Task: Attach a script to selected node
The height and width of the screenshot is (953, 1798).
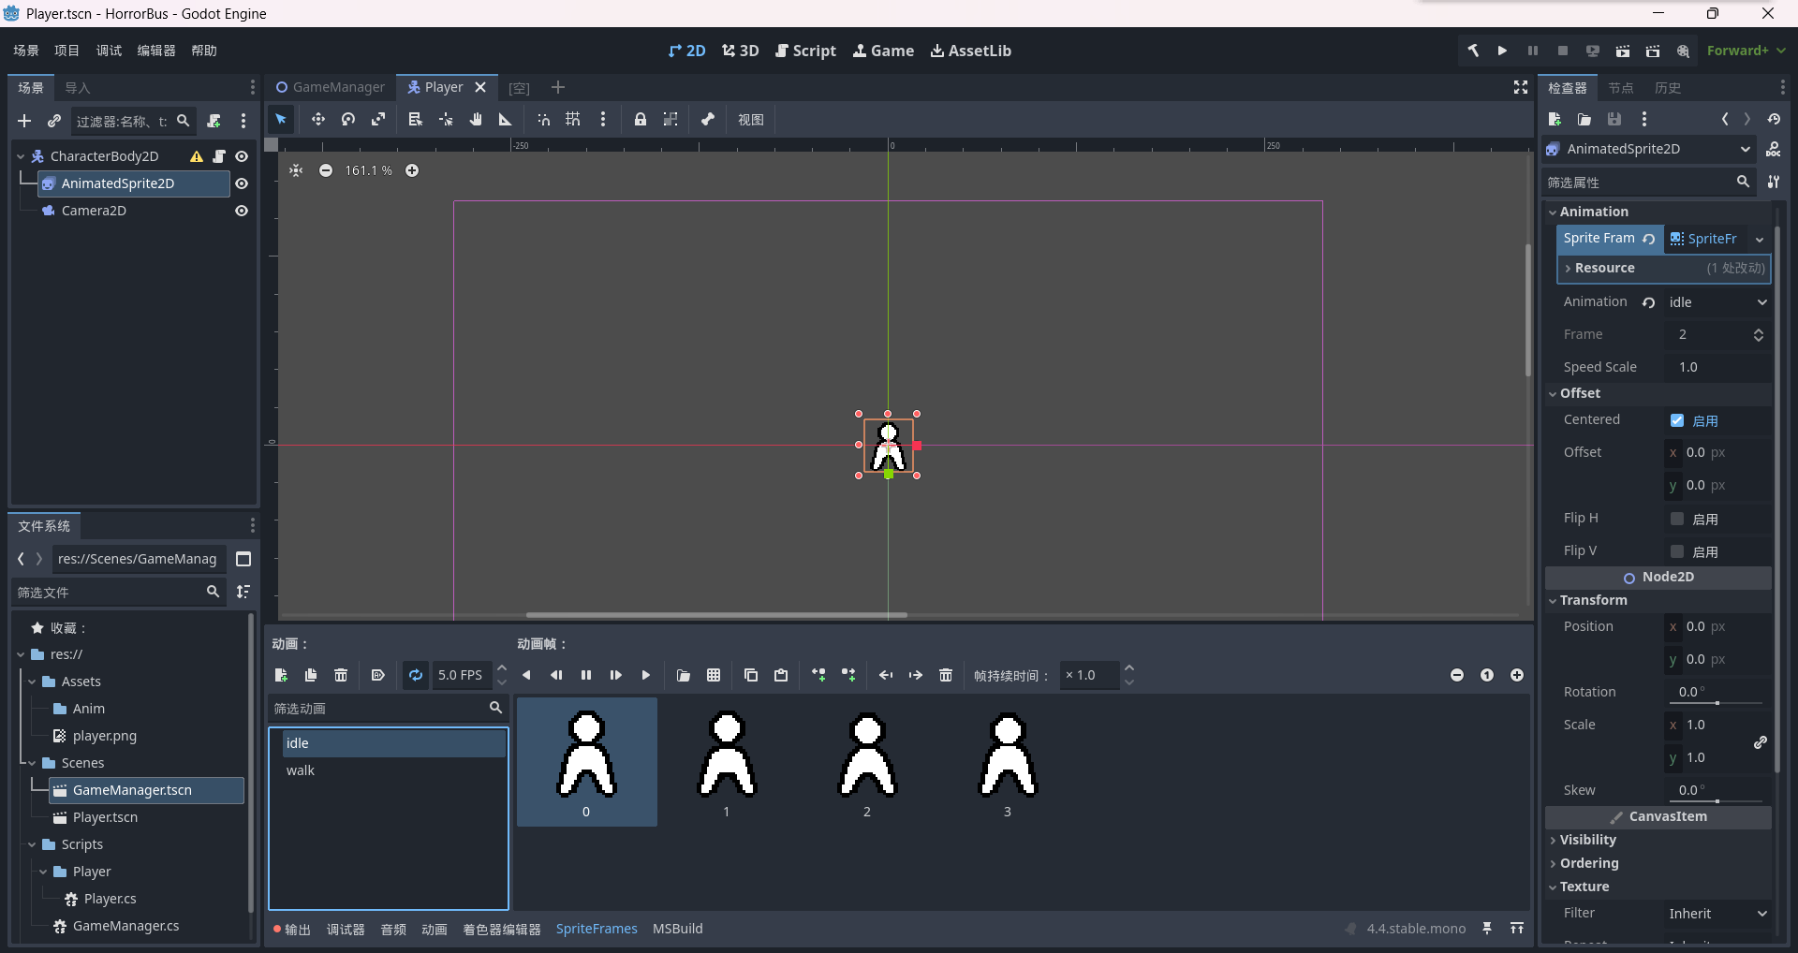Action: pos(214,121)
